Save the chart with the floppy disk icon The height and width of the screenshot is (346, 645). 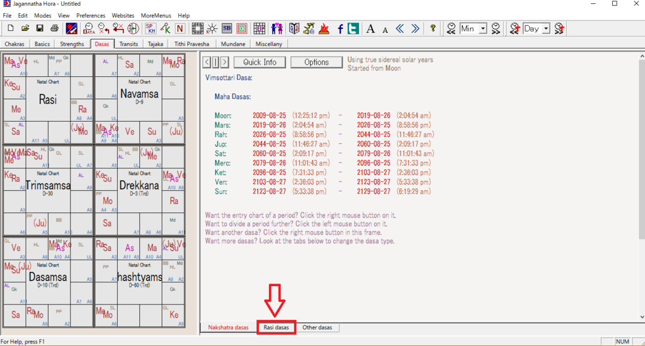click(40, 28)
